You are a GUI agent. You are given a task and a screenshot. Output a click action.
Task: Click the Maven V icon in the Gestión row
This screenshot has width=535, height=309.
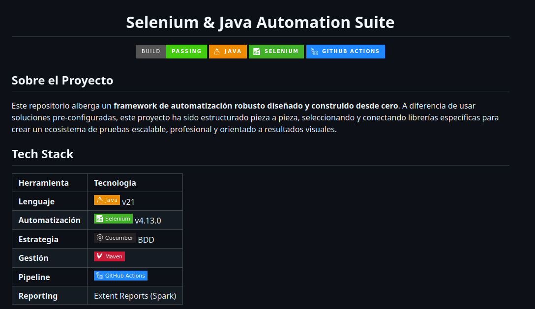(x=99, y=256)
